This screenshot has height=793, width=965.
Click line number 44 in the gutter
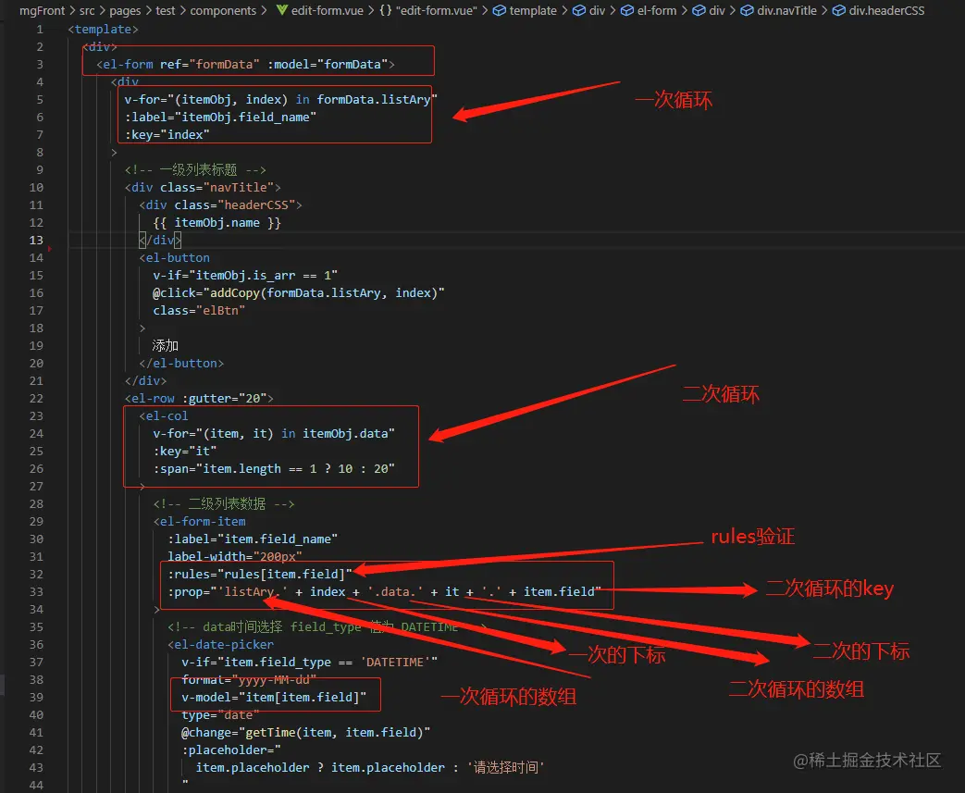(36, 785)
